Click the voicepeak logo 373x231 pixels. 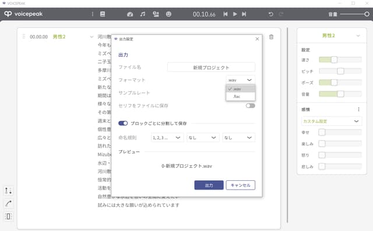coord(23,14)
